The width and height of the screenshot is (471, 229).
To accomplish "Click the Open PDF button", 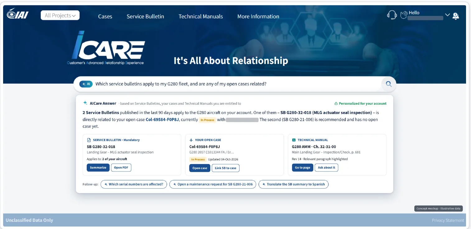I will [121, 167].
